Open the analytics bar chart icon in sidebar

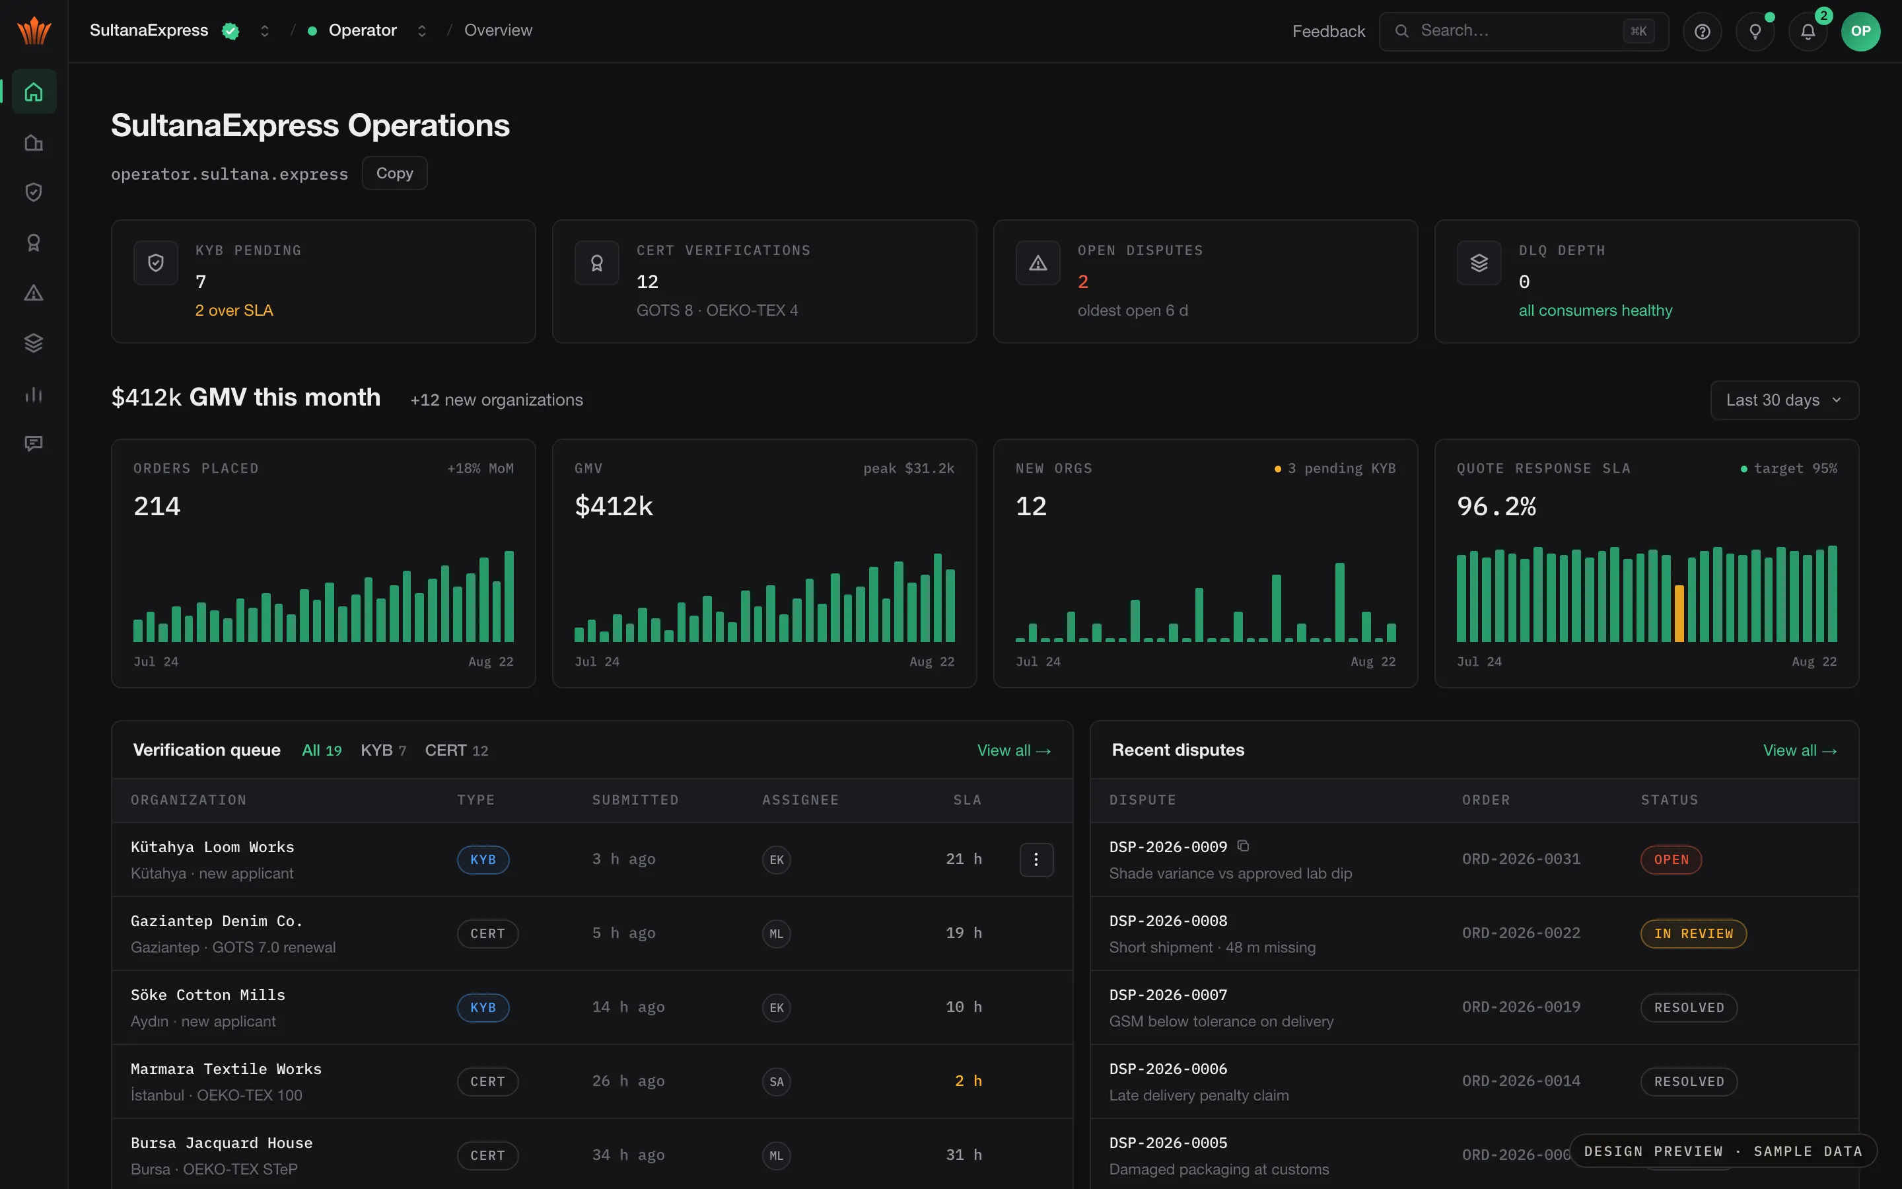click(x=34, y=394)
